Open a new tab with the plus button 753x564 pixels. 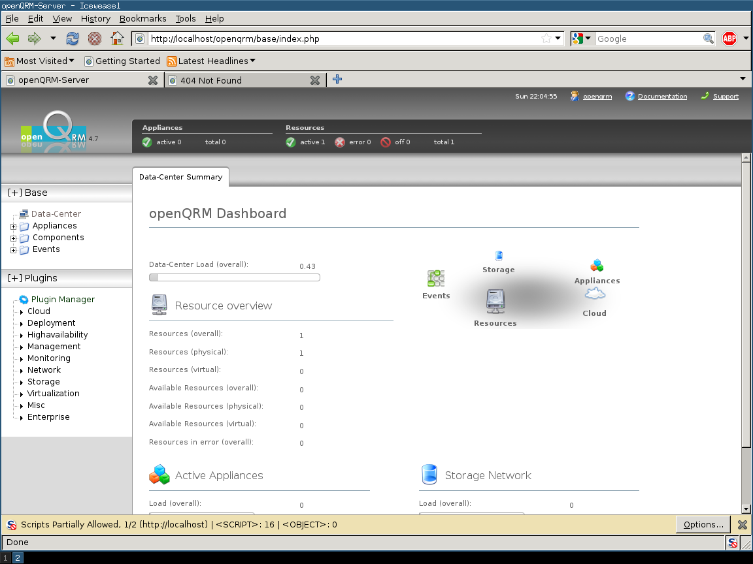point(337,79)
